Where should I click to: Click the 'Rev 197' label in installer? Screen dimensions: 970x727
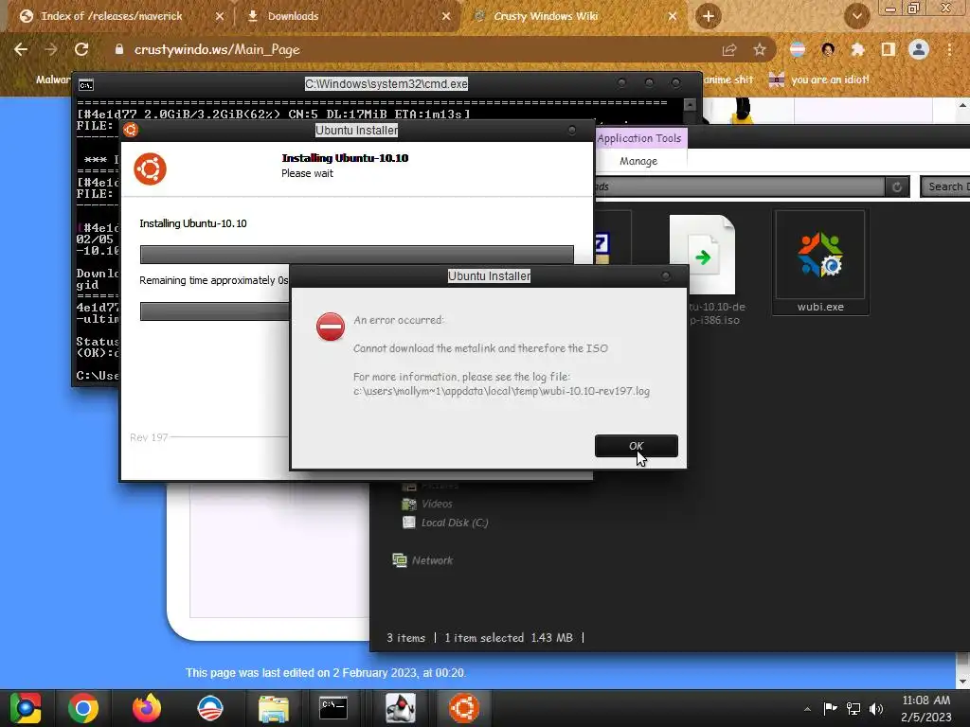tap(149, 437)
